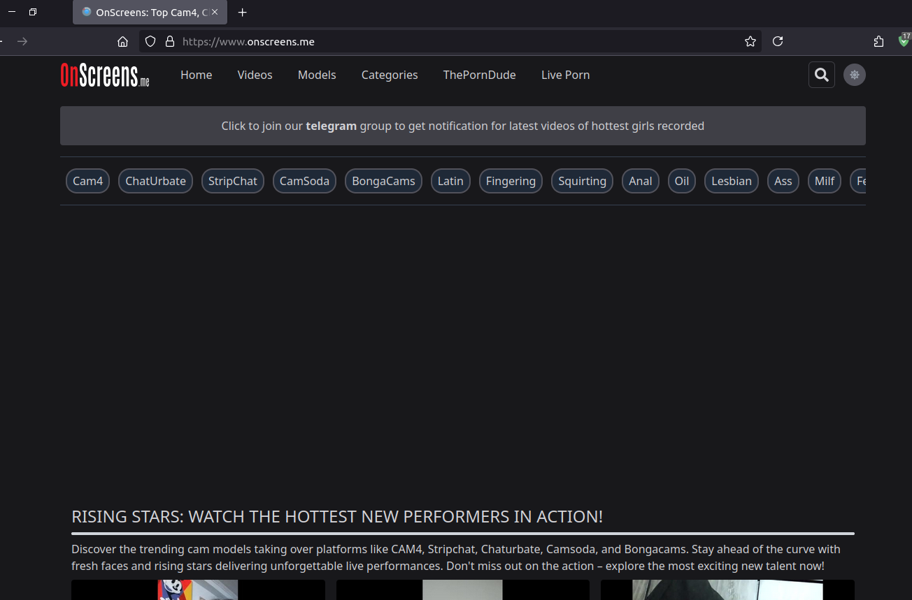Open the tracking protection shield icon
Screen dimensions: 912x600
pos(150,42)
